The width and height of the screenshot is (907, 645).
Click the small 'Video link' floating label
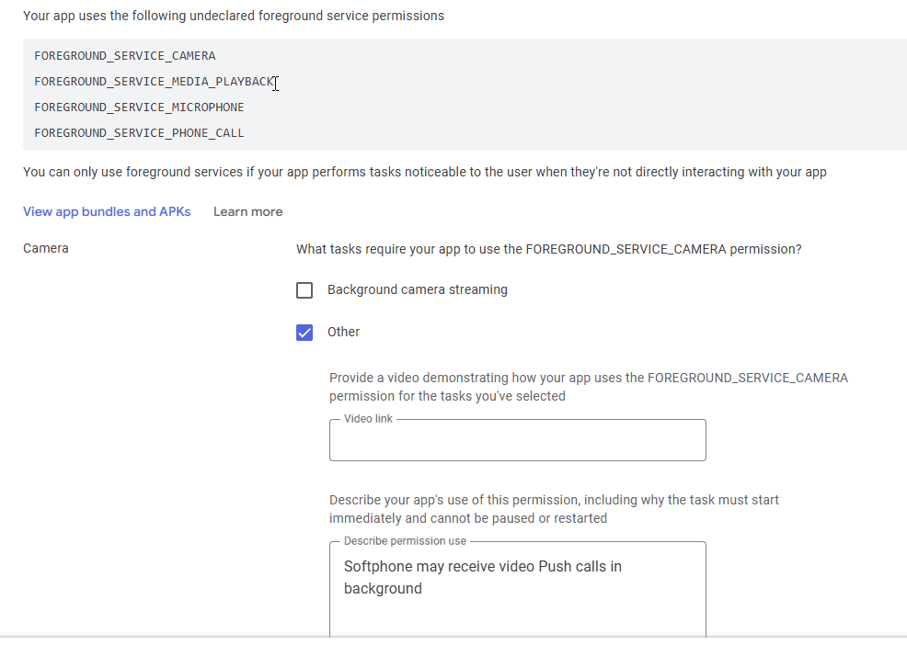(x=369, y=419)
